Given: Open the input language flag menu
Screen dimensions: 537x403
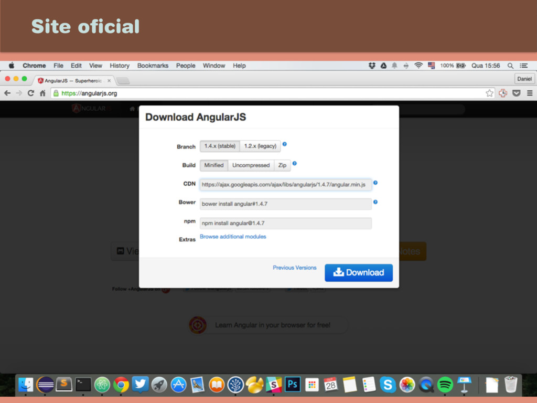Looking at the screenshot, I should 431,66.
